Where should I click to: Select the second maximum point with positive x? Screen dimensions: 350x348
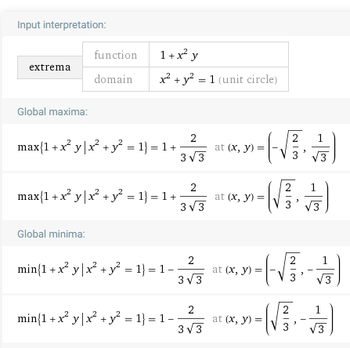tap(298, 197)
